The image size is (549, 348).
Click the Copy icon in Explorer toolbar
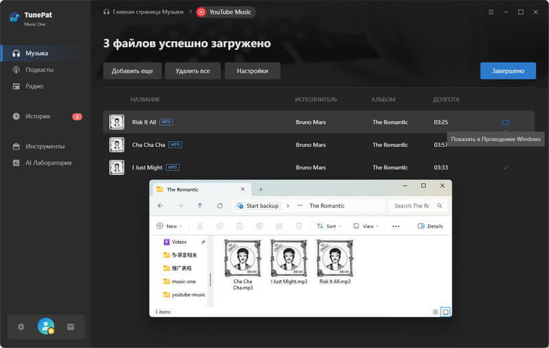click(220, 226)
